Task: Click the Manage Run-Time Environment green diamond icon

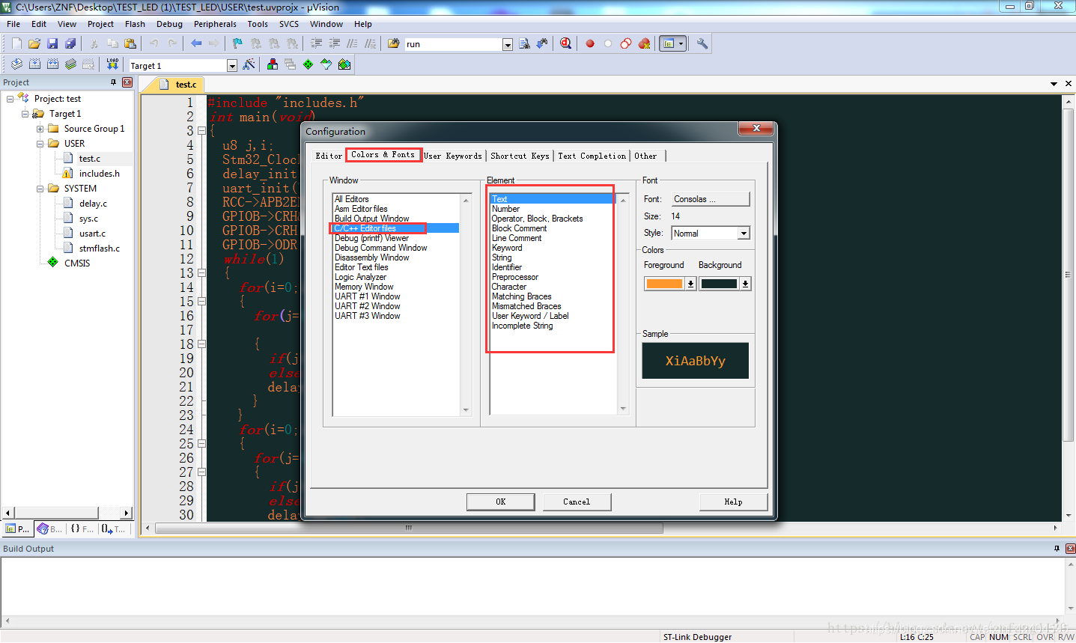Action: [x=308, y=64]
